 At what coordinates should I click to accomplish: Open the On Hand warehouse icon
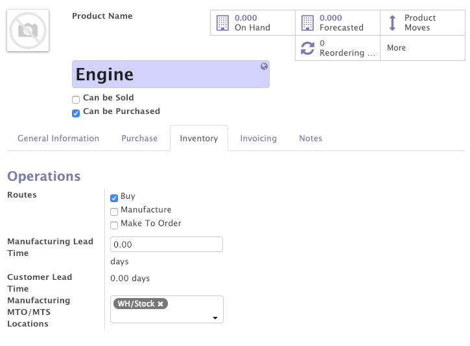222,23
